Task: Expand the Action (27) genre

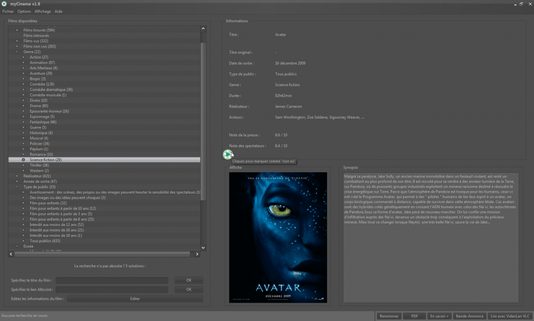Action: point(23,57)
